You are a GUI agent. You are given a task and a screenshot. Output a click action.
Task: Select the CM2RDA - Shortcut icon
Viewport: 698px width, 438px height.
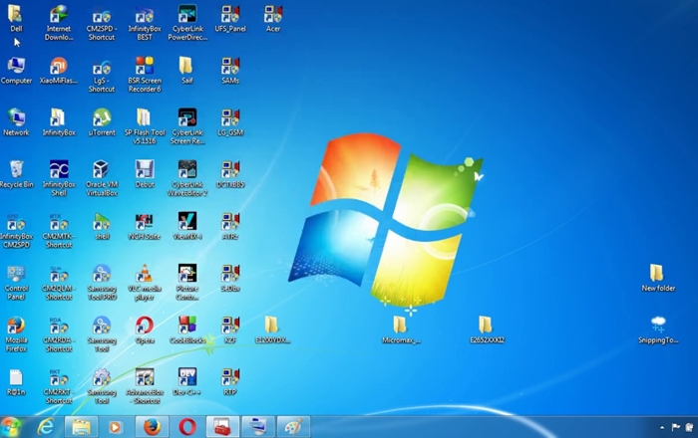coord(58,334)
